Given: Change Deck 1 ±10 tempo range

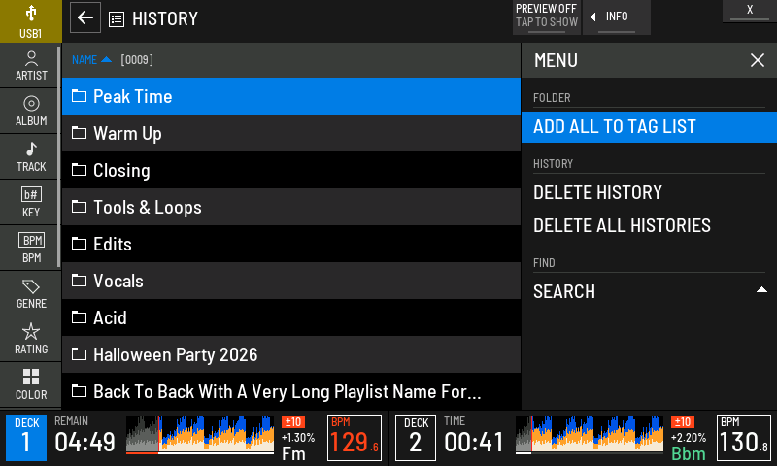Looking at the screenshot, I should pyautogui.click(x=293, y=422).
